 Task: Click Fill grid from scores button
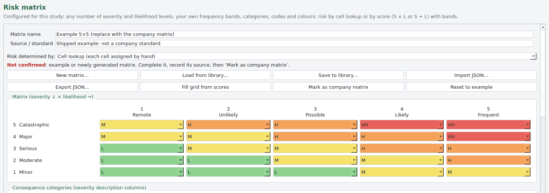coord(206,87)
